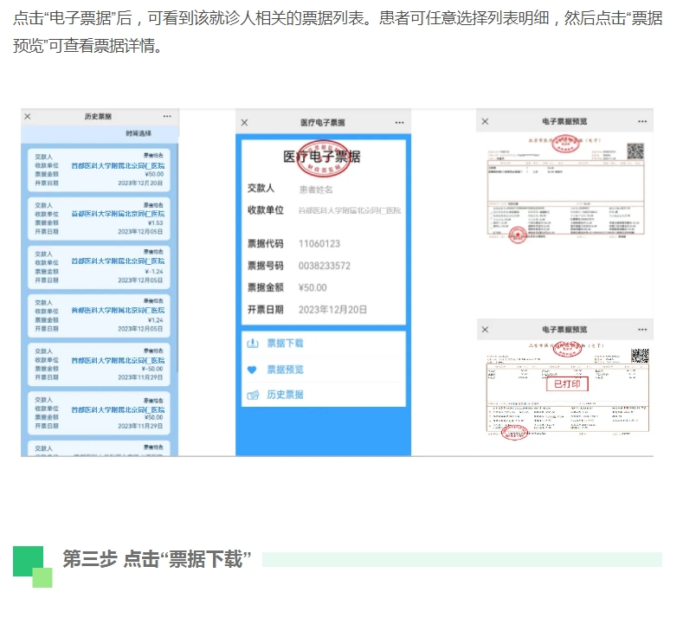Select the ¥-1.24 refund receipt entry
The width and height of the screenshot is (683, 618).
point(99,266)
